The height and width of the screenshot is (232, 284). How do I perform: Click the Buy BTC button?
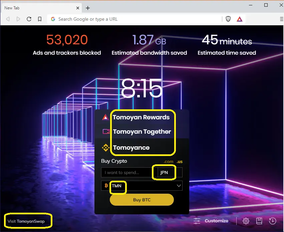coord(142,200)
